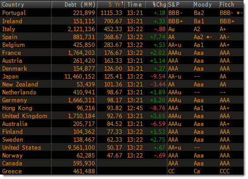Click Italy's S&P rating Au
The height and width of the screenshot is (179, 248).
tap(171, 29)
